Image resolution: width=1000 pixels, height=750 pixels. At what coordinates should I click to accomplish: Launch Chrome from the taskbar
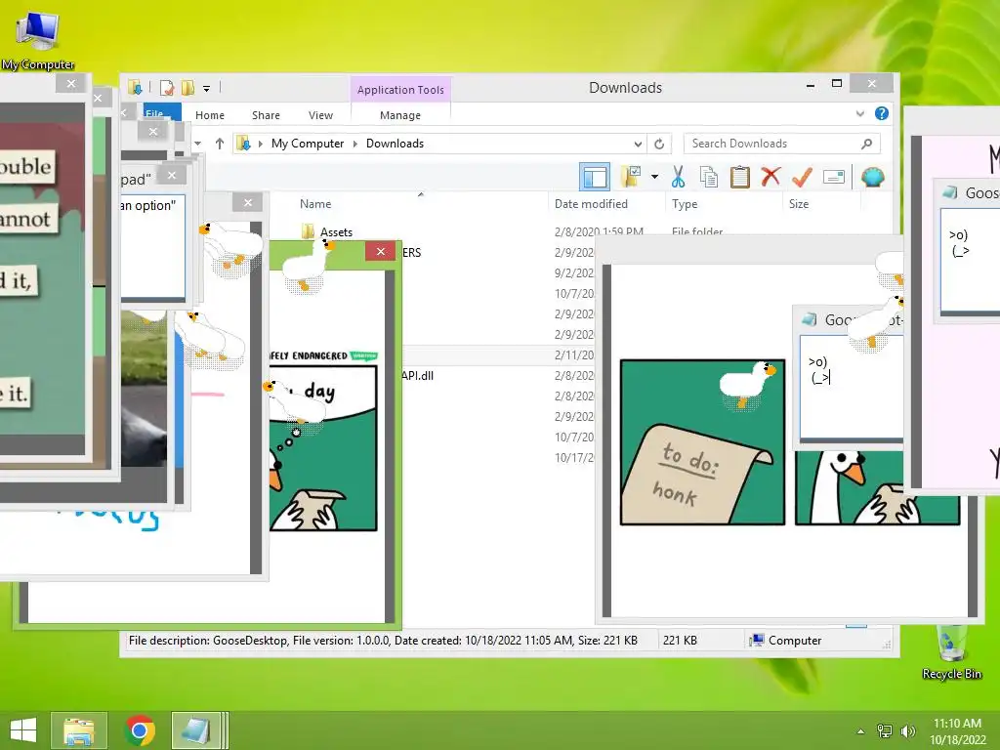[x=140, y=730]
